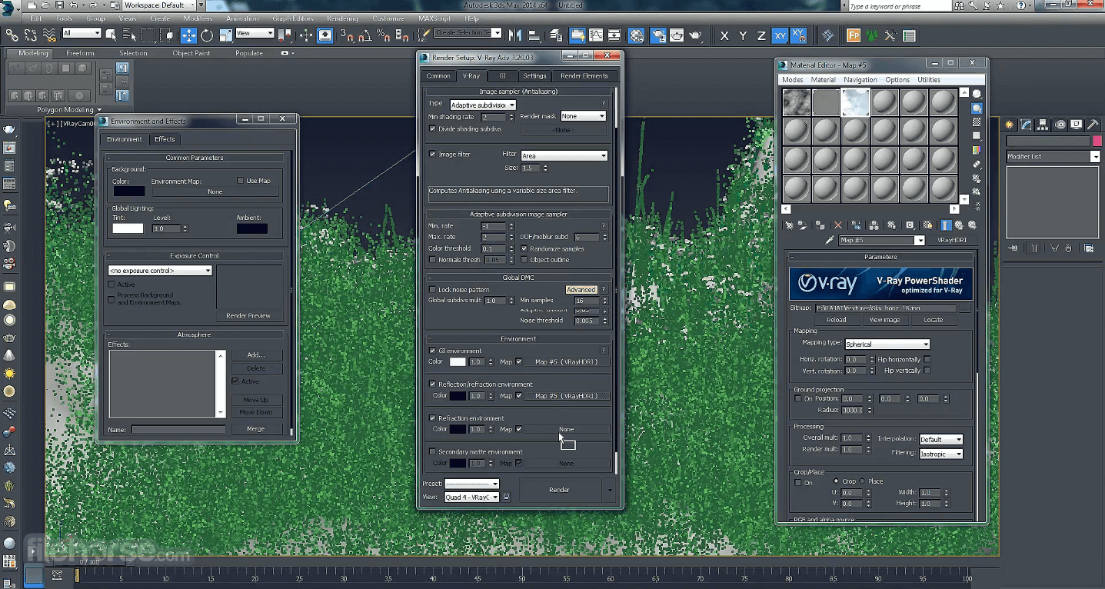Switch to the GI tab in Render Setup
The width and height of the screenshot is (1105, 589).
coord(502,75)
